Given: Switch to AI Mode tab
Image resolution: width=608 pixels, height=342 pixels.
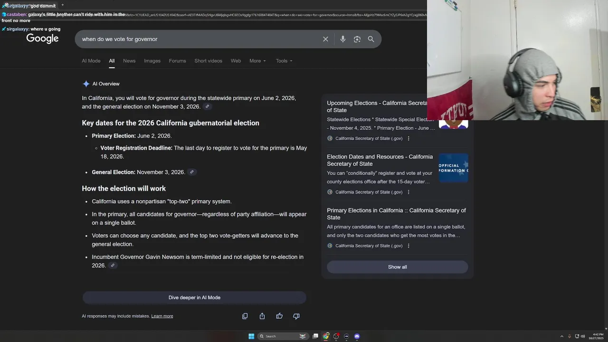Looking at the screenshot, I should click(x=91, y=61).
